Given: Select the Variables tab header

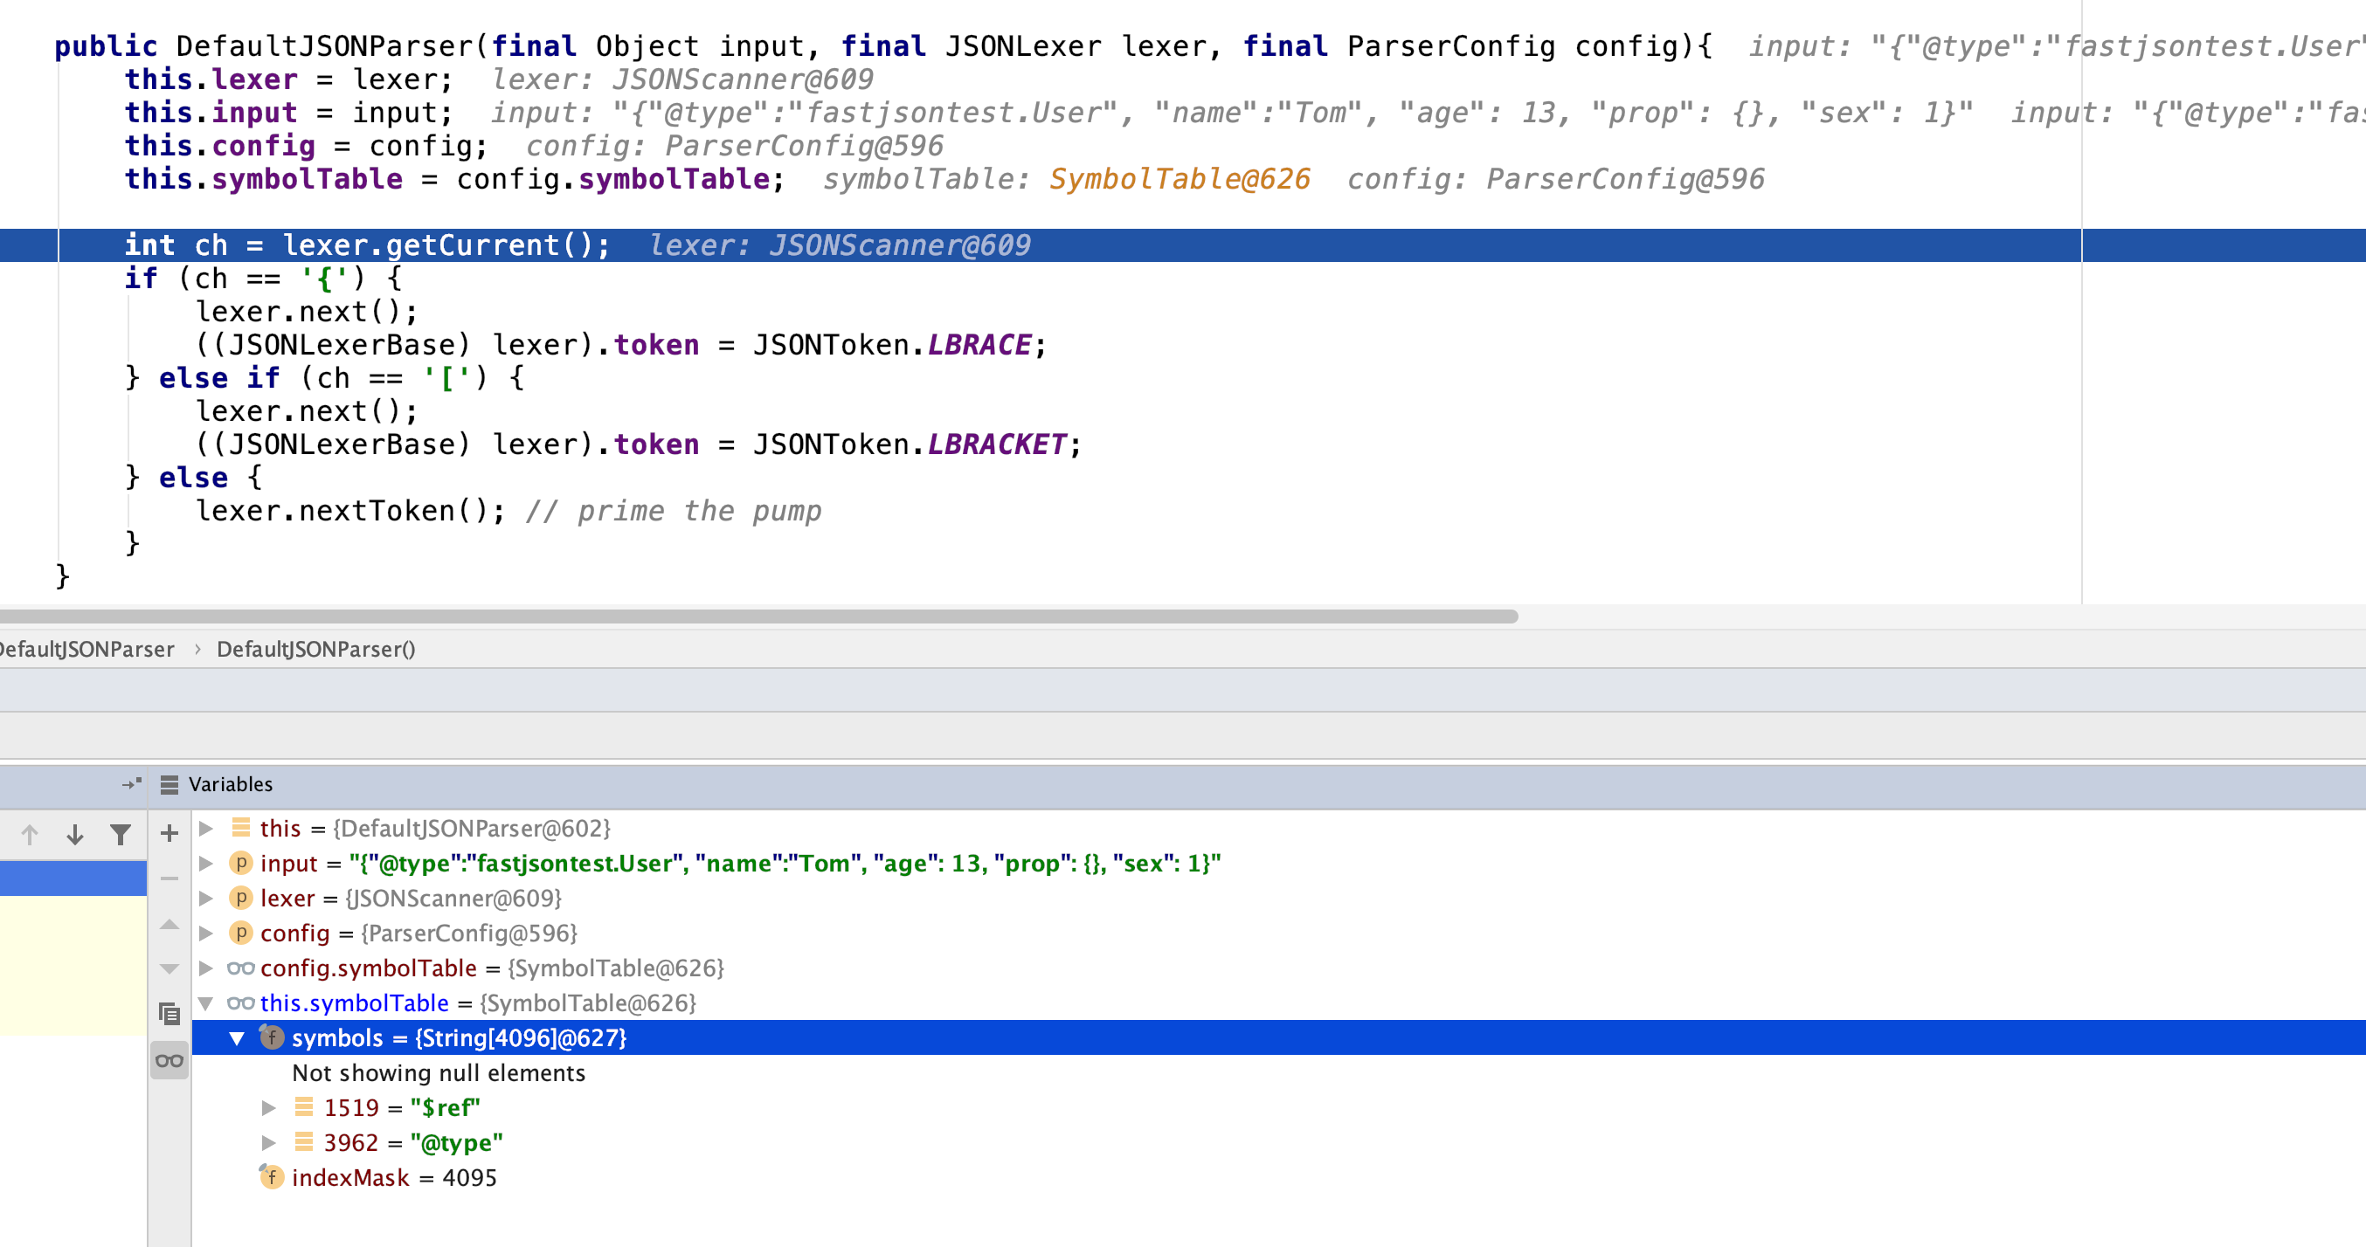Looking at the screenshot, I should (230, 784).
